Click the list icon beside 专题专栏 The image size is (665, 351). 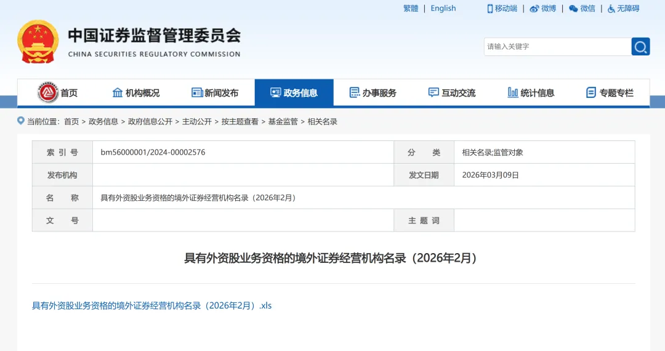tap(590, 92)
